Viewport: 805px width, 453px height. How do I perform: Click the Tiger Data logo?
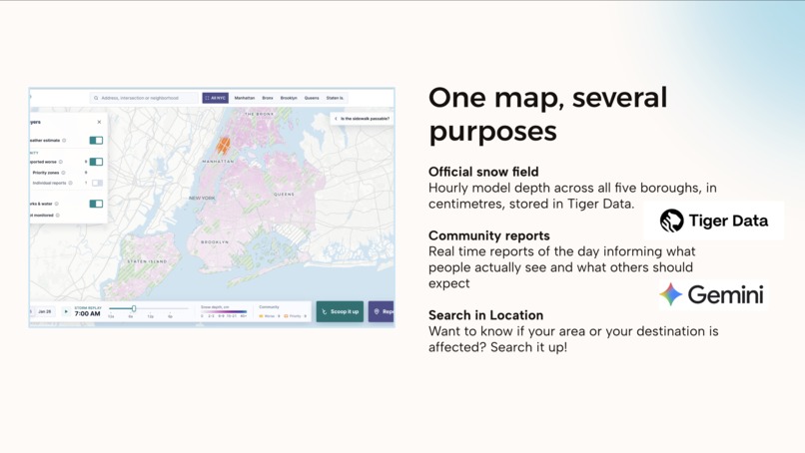point(714,221)
